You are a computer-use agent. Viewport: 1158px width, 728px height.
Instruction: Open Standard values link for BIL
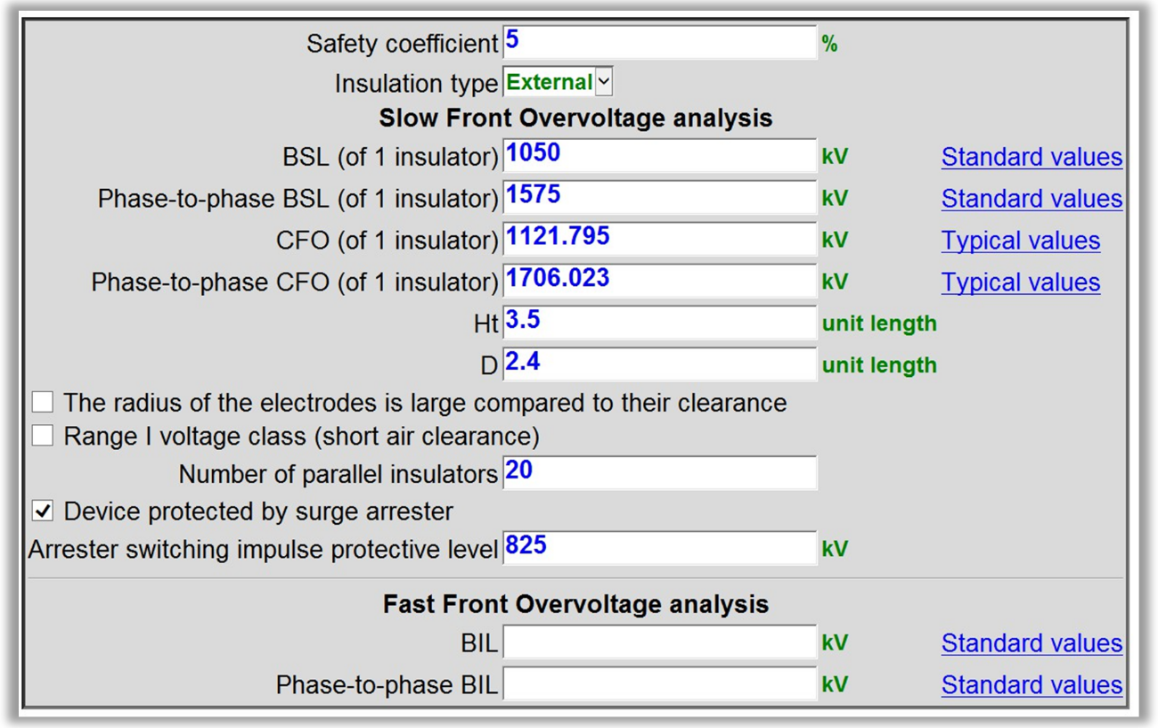pos(1032,643)
